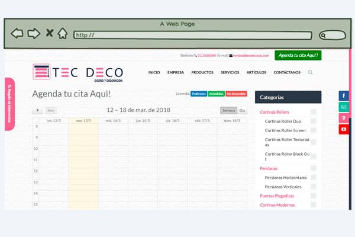The width and height of the screenshot is (355, 237).
Task: Click the browser back arrow
Action: point(17,33)
